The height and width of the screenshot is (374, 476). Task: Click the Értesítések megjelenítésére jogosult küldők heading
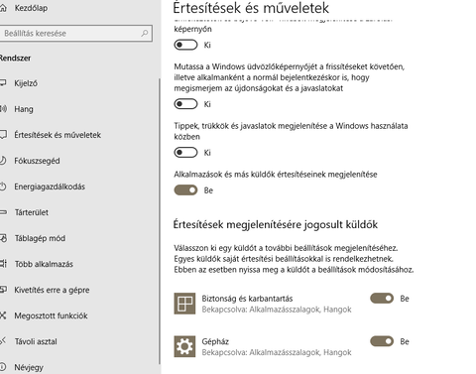(x=276, y=225)
